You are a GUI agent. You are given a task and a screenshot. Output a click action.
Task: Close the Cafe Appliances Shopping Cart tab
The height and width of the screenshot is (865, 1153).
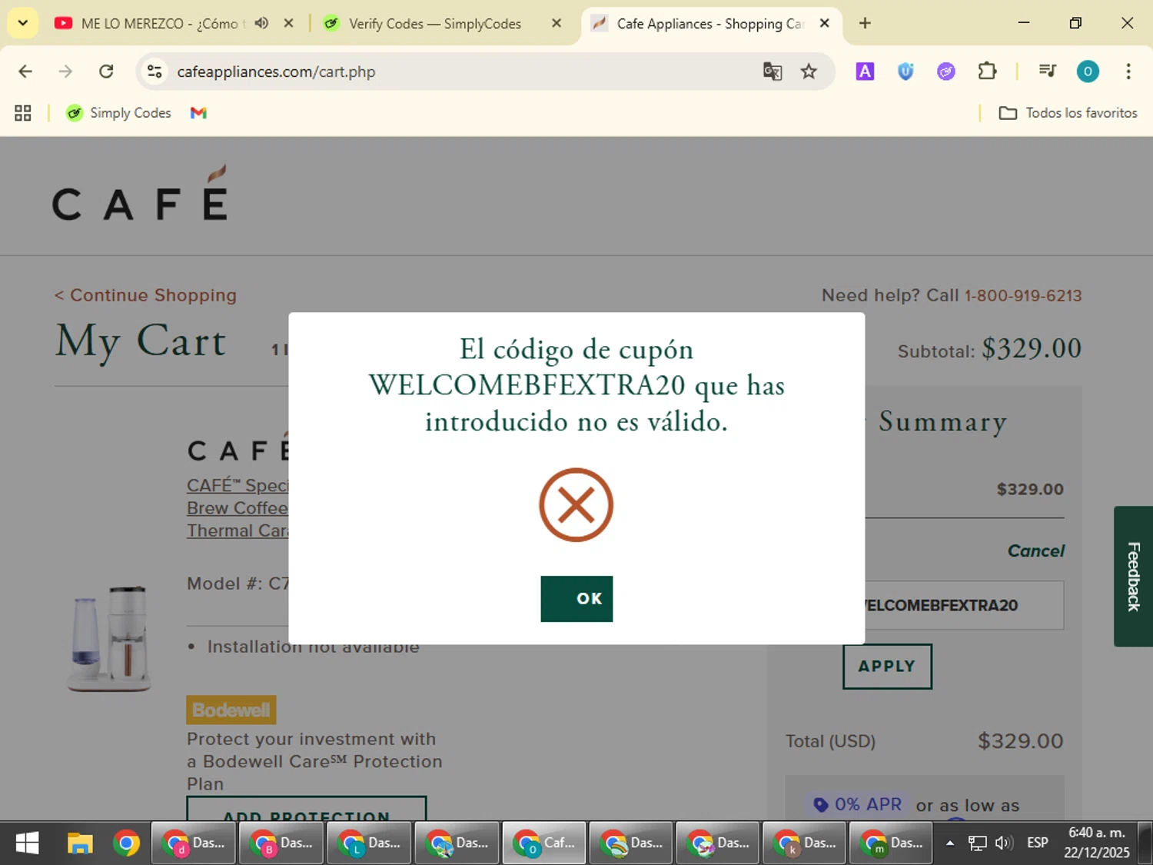point(824,23)
